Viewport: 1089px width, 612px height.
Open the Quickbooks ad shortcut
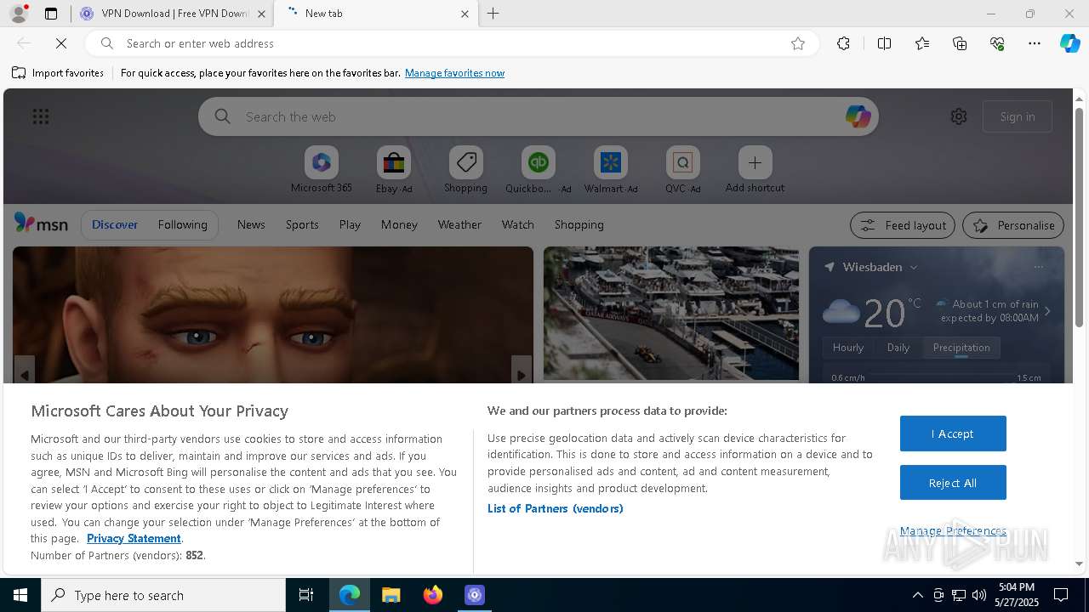coord(539,169)
